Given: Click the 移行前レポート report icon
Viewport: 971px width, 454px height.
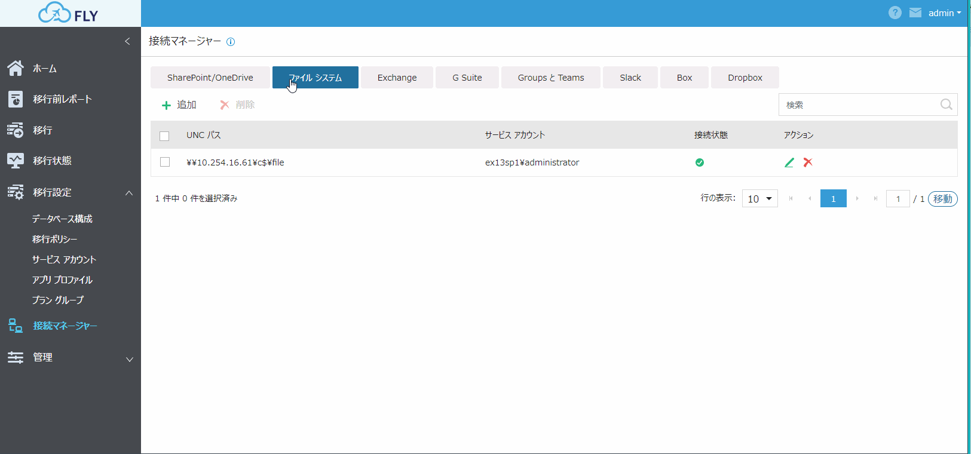Looking at the screenshot, I should click(x=16, y=99).
